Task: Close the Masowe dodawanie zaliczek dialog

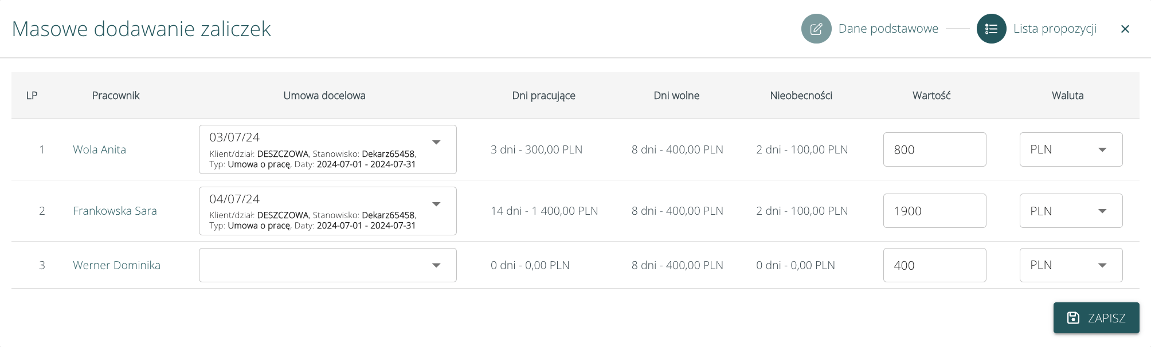Action: pos(1125,29)
